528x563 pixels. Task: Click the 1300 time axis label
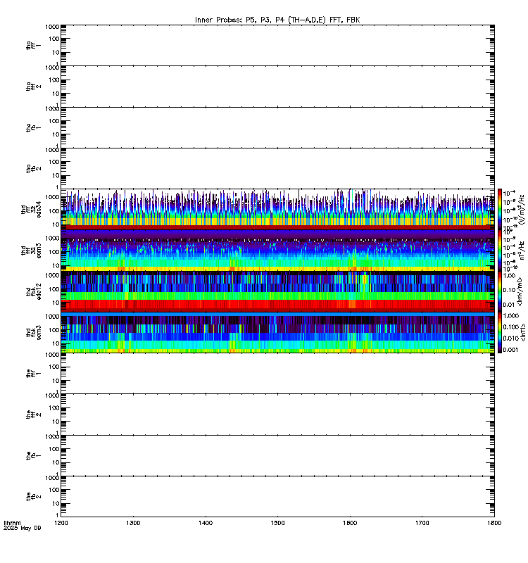pyautogui.click(x=133, y=523)
